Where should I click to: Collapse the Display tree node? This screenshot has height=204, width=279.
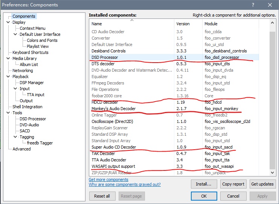coord(8,22)
